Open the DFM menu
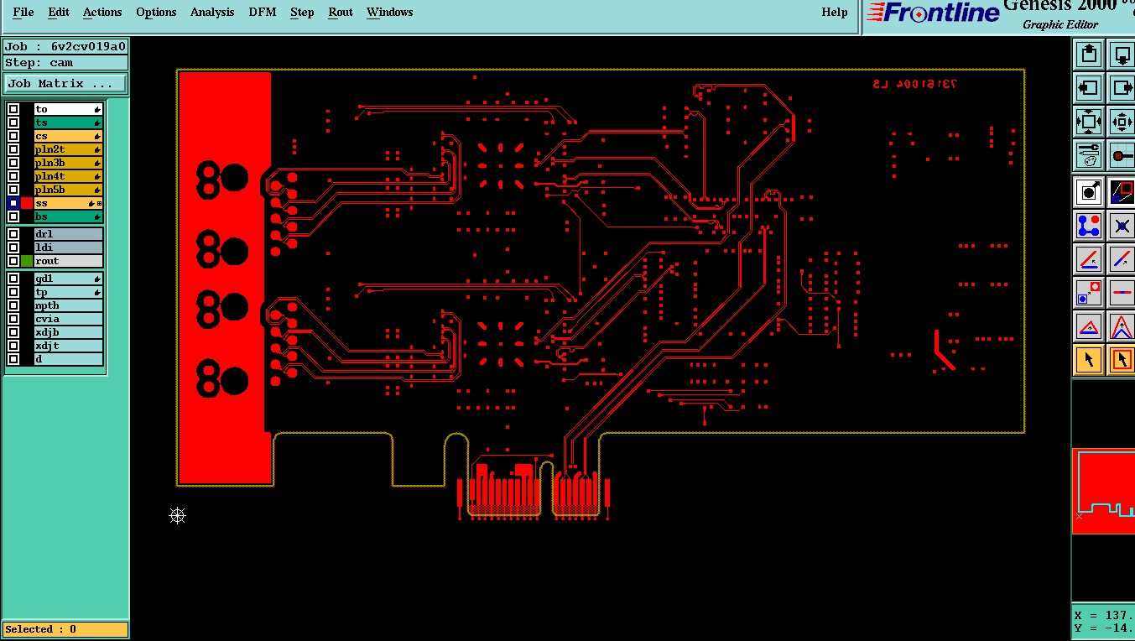The height and width of the screenshot is (641, 1135). 263,12
